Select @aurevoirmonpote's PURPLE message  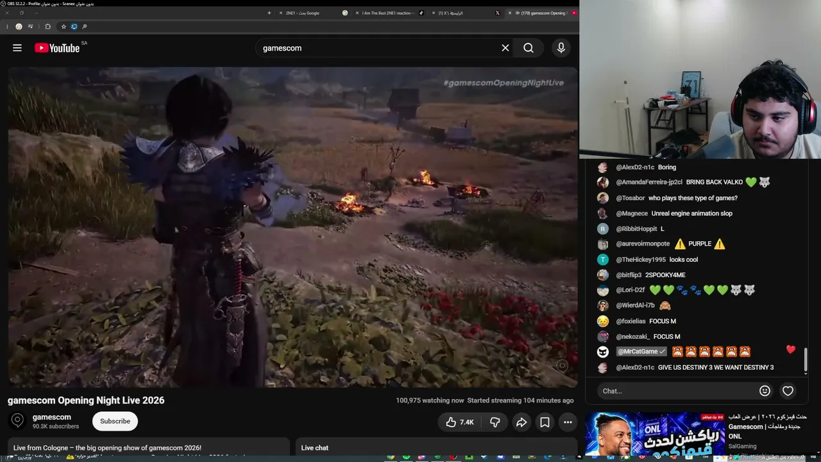click(x=699, y=244)
